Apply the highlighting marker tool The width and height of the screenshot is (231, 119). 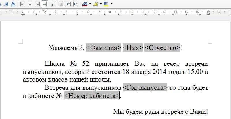coord(95,4)
